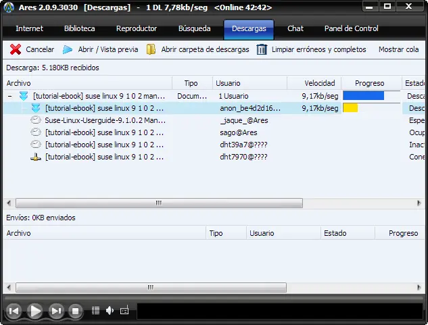Select parent row '[tutorial-ebook] suse linux 9 1 0 2 man...'
This screenshot has width=428, height=325.
click(99, 96)
